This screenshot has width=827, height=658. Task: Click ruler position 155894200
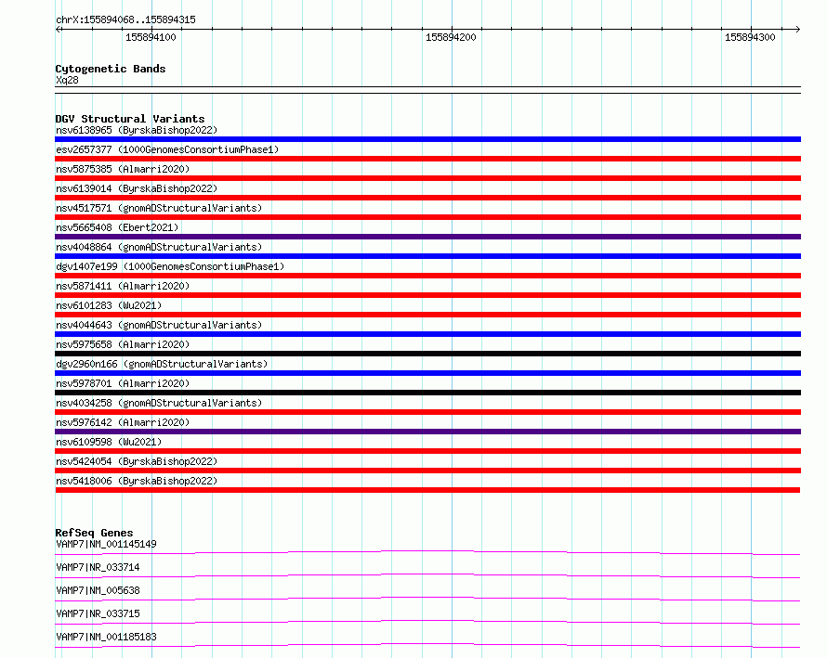(451, 37)
